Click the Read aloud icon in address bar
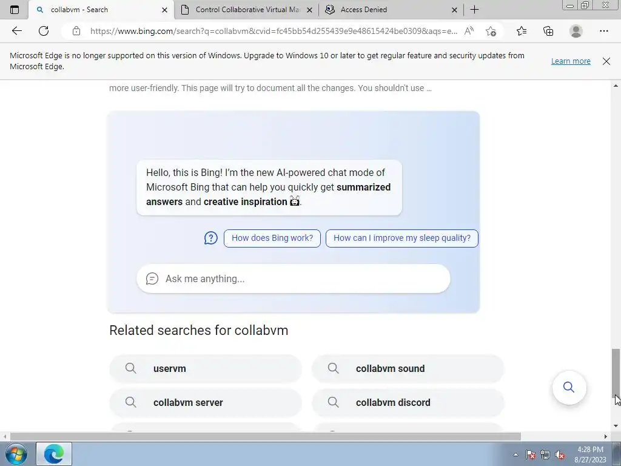The width and height of the screenshot is (621, 466). pyautogui.click(x=469, y=31)
